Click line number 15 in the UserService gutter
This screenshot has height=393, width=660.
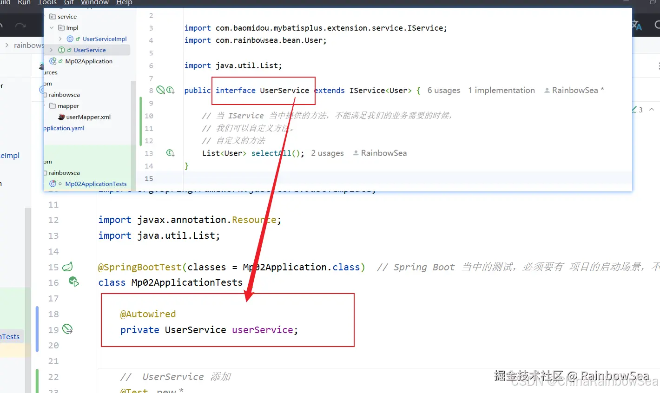pyautogui.click(x=149, y=178)
